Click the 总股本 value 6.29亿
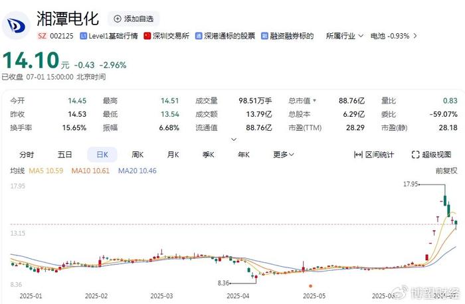The width and height of the screenshot is (465, 304). [x=354, y=114]
